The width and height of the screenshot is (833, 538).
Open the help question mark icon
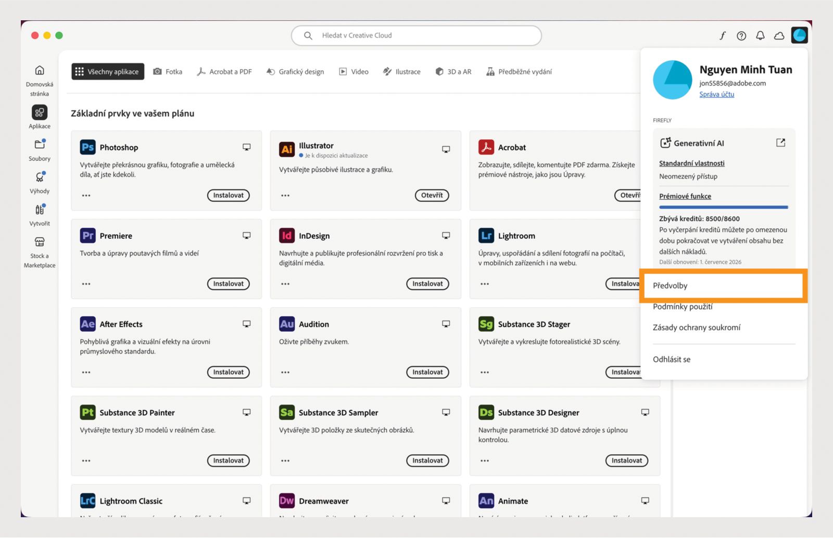741,35
